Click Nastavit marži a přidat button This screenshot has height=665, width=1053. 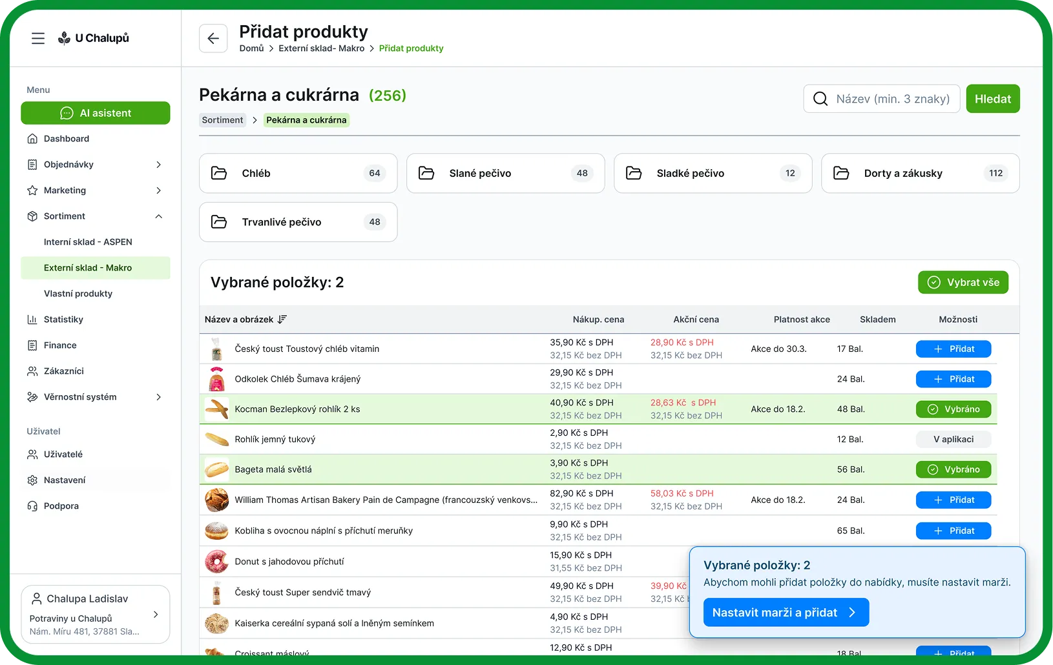(786, 613)
